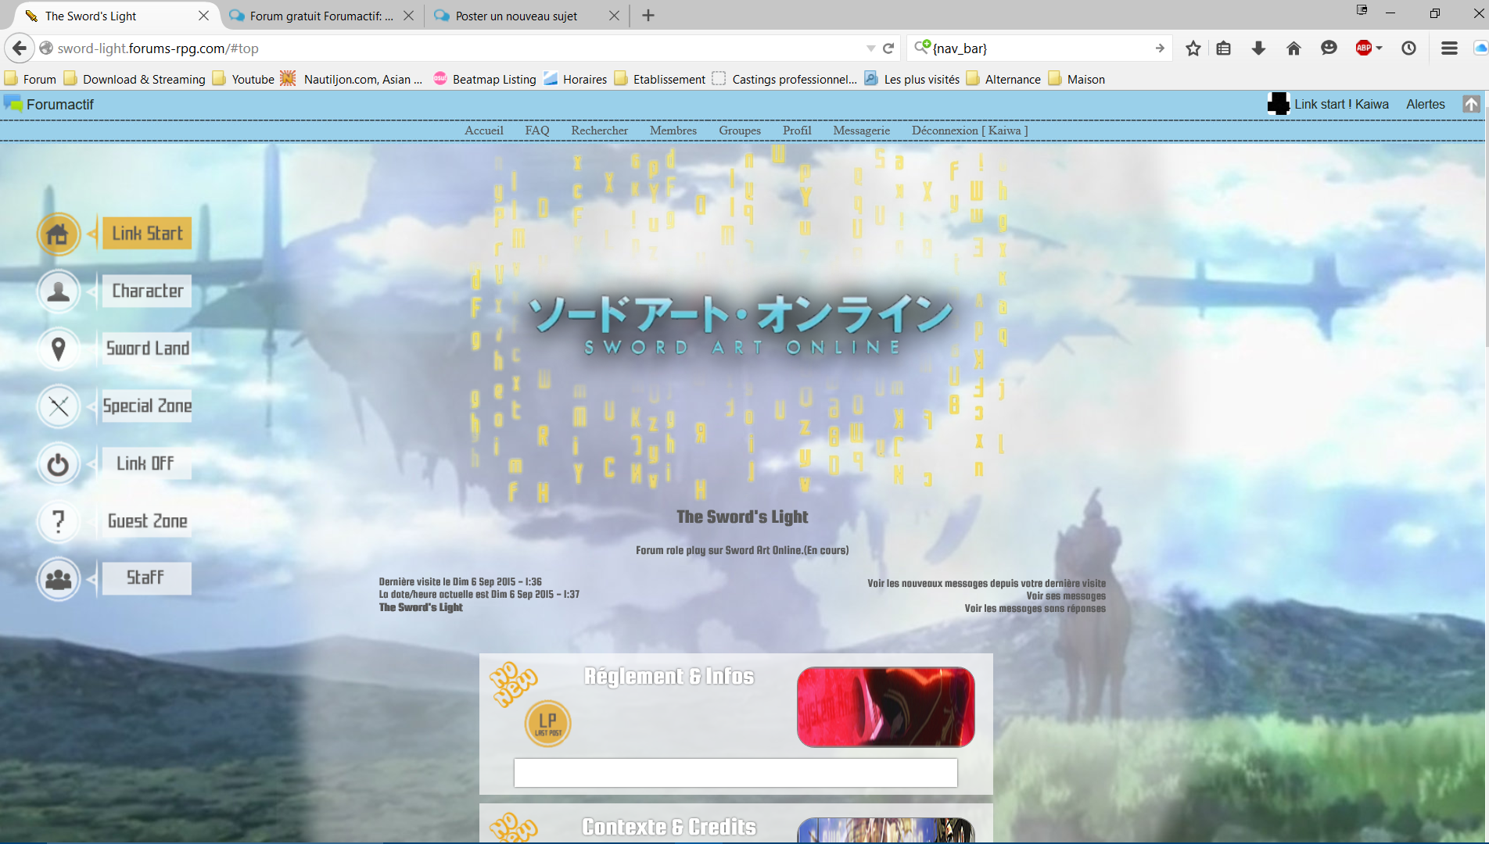Viewport: 1489px width, 844px height.
Task: Click the search engine magnifier icon
Action: tap(922, 47)
